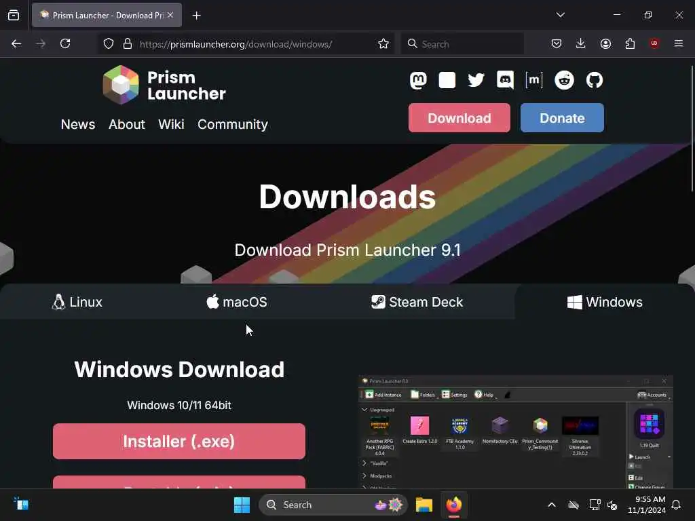
Task: Select the Linux download tab
Action: pyautogui.click(x=77, y=302)
